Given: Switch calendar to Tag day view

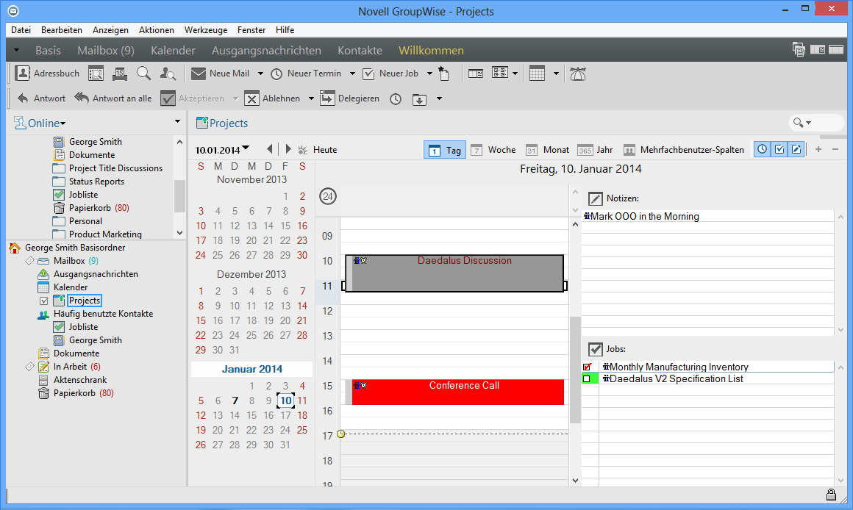Looking at the screenshot, I should [x=445, y=150].
